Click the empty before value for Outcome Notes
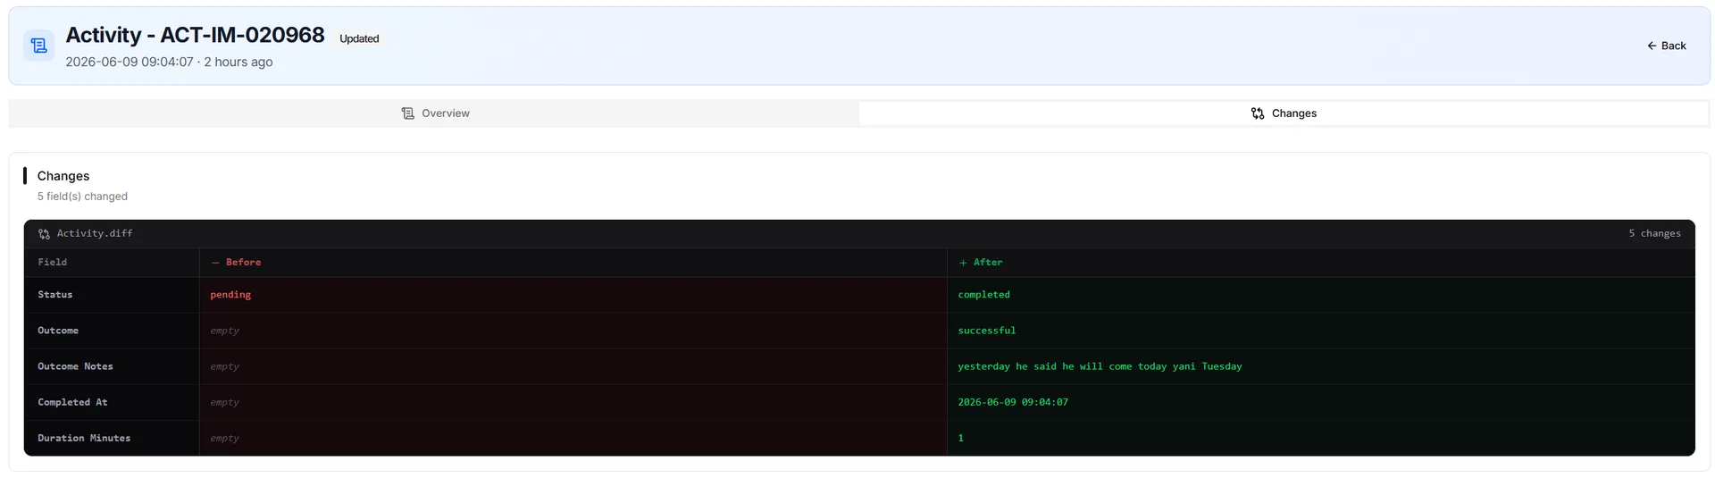Screen dimensions: 1715x478 point(224,366)
